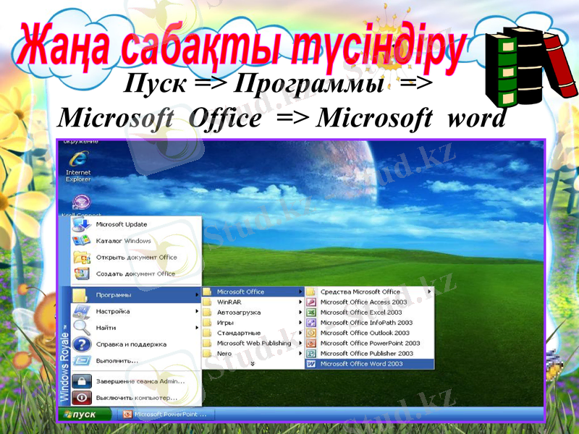The width and height of the screenshot is (579, 434).
Task: Click the пуск button on the taskbar
Action: 81,414
